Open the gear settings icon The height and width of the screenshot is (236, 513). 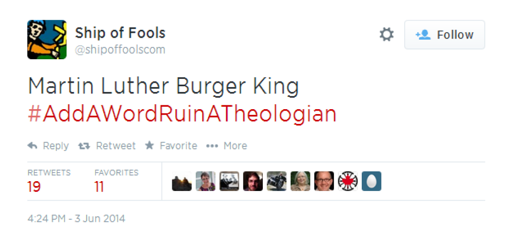[x=387, y=35]
